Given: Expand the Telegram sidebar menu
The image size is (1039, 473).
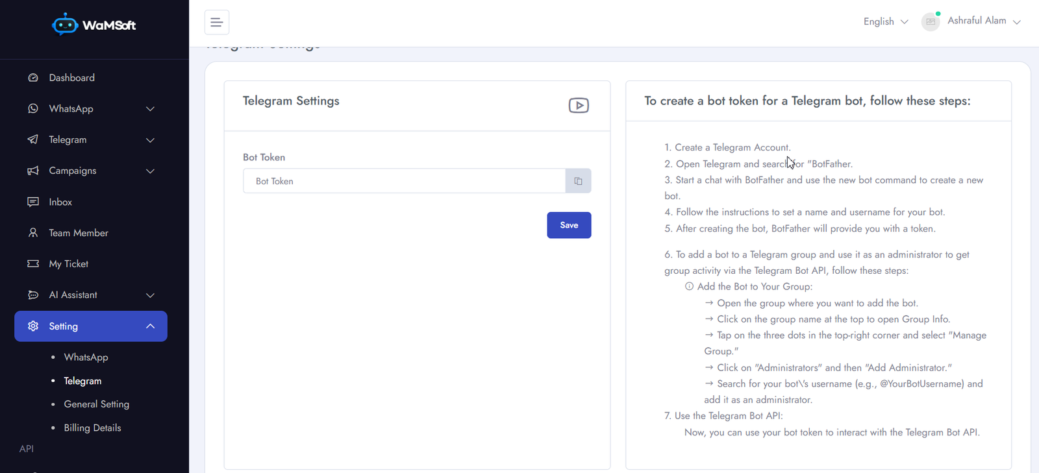Looking at the screenshot, I should pos(91,140).
